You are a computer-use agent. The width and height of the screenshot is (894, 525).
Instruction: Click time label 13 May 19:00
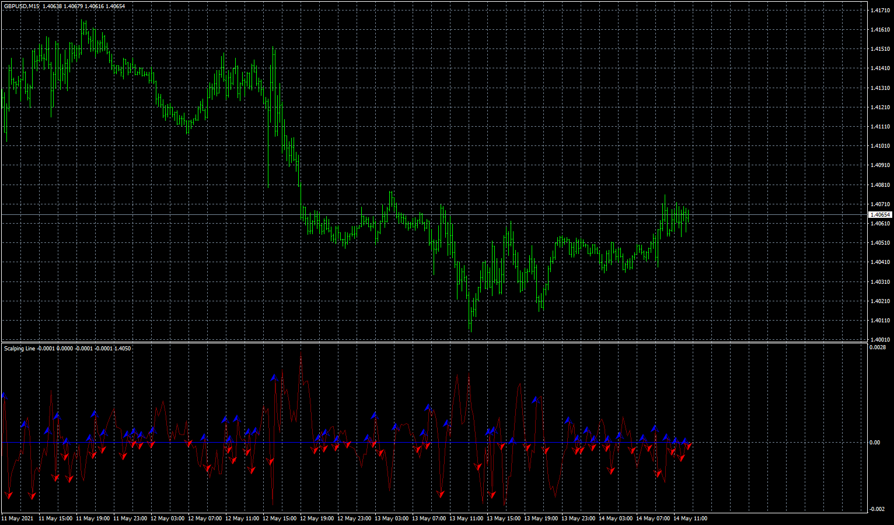(541, 519)
